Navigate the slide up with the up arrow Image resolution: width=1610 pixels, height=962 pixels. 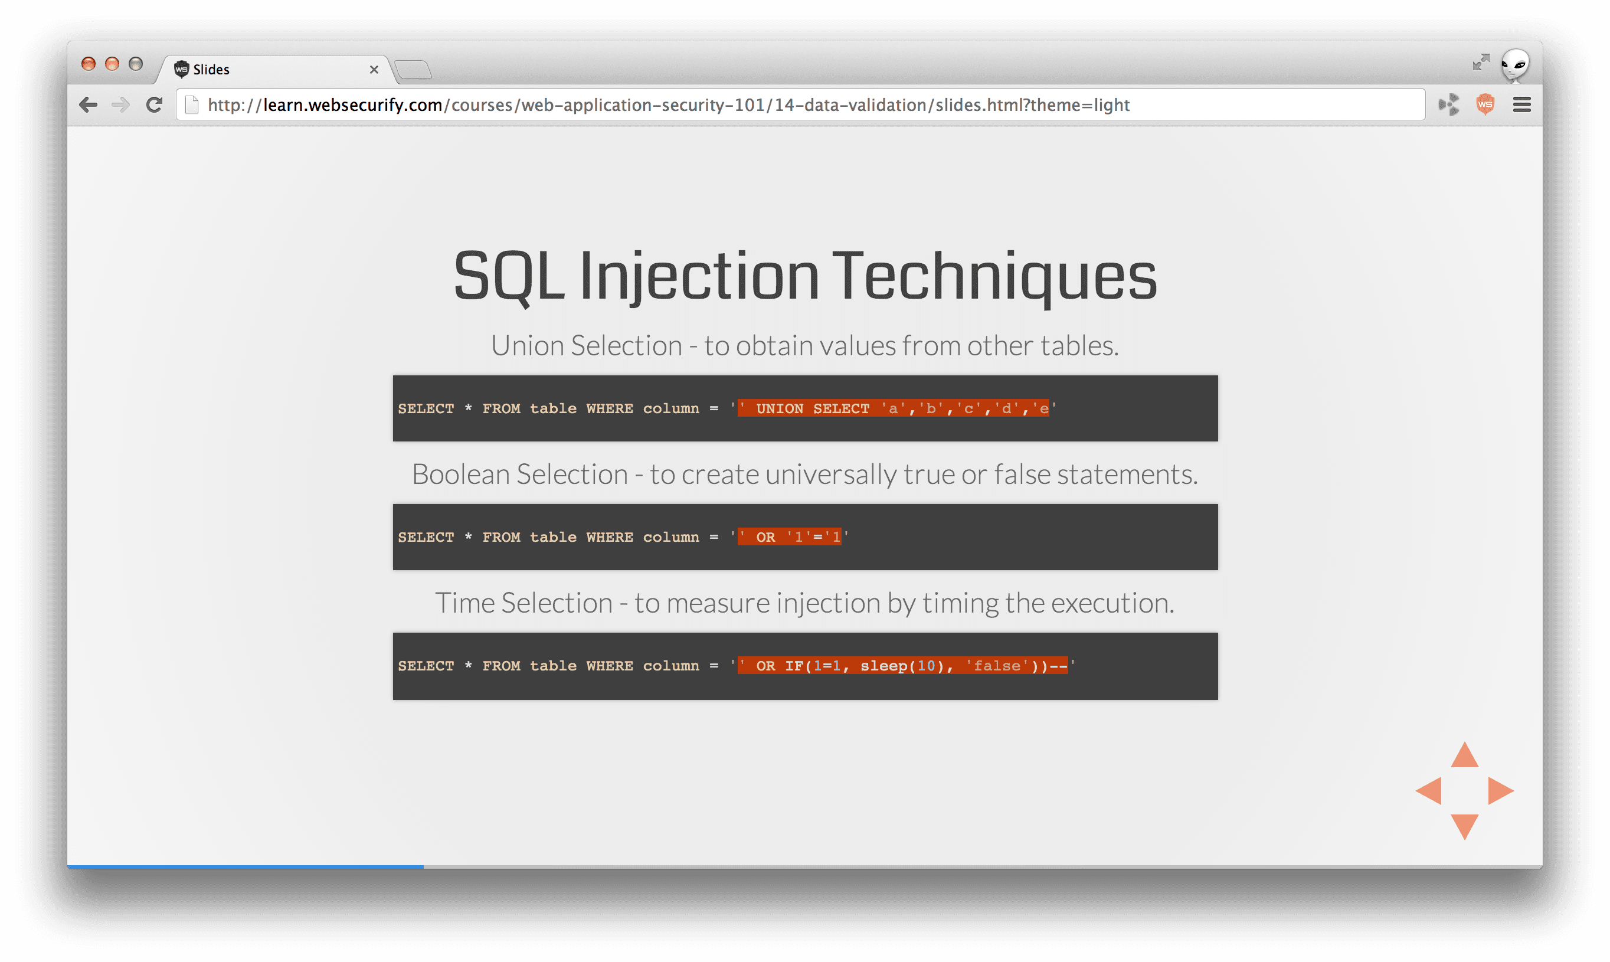point(1464,755)
